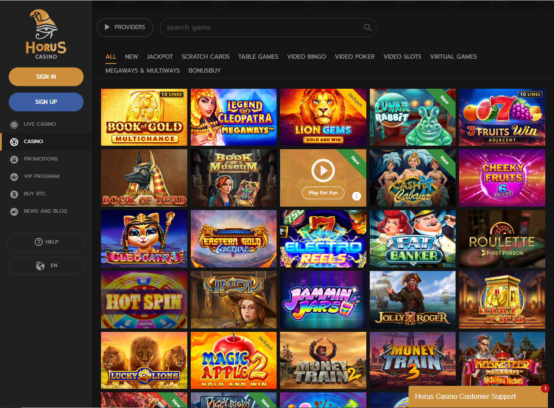Click the search magnifier icon

(x=368, y=27)
